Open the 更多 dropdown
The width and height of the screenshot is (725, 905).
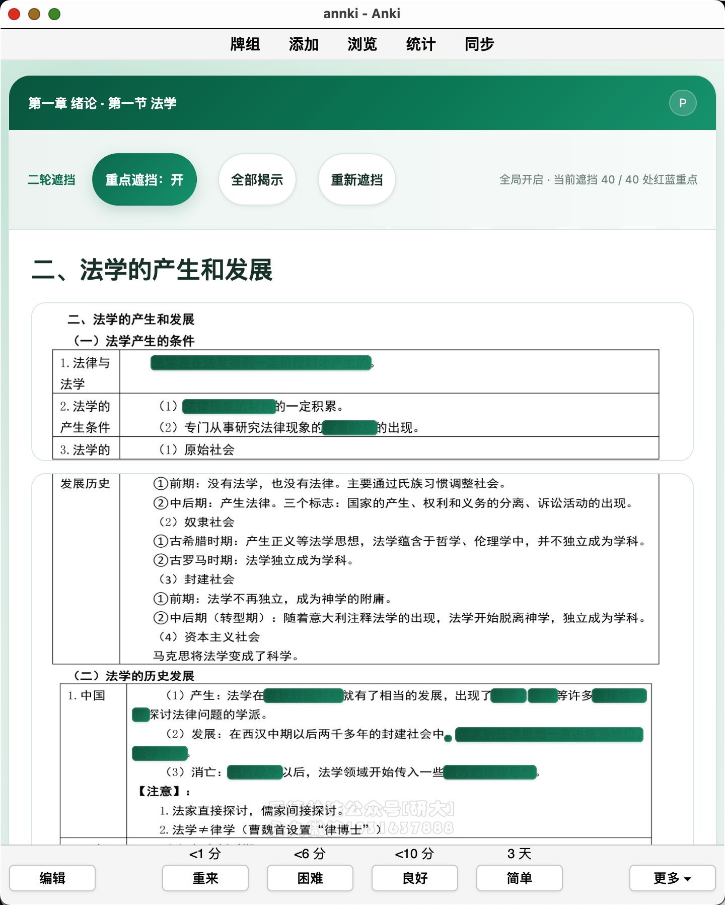(672, 878)
